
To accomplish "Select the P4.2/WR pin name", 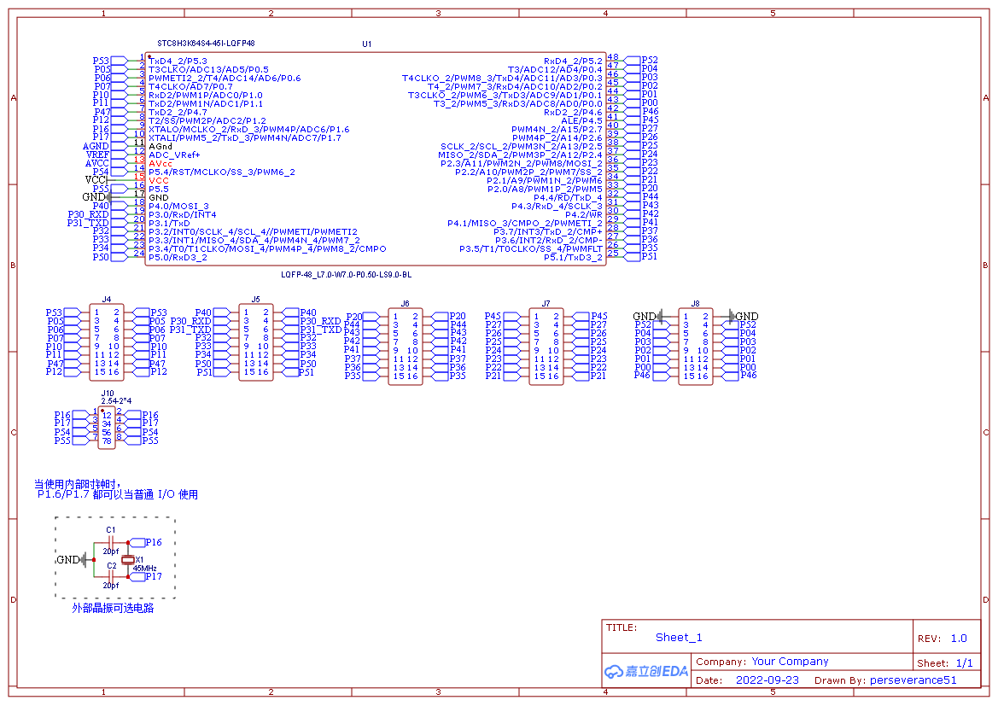I will (584, 214).
